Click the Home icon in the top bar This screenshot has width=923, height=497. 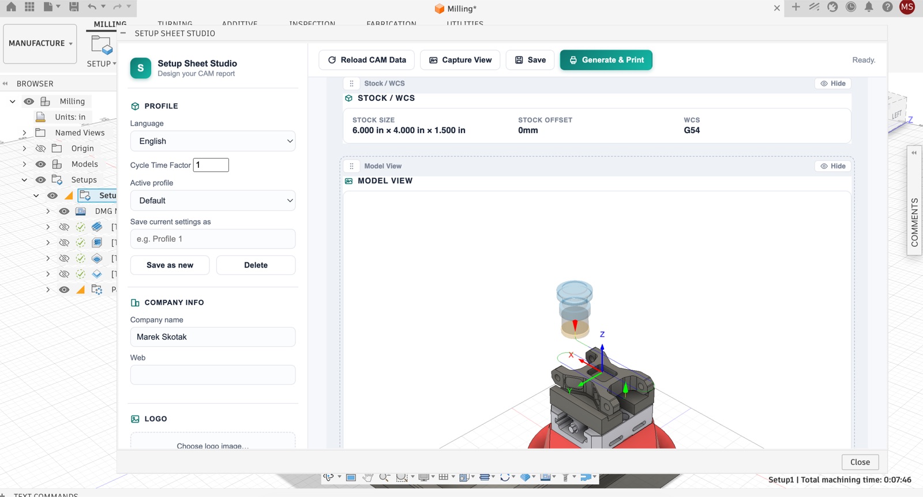point(11,7)
